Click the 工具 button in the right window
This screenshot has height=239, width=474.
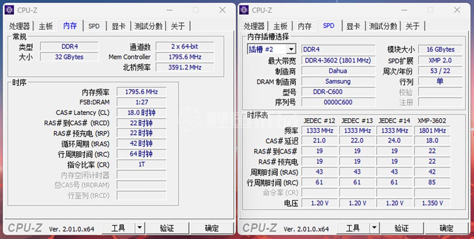[353, 228]
